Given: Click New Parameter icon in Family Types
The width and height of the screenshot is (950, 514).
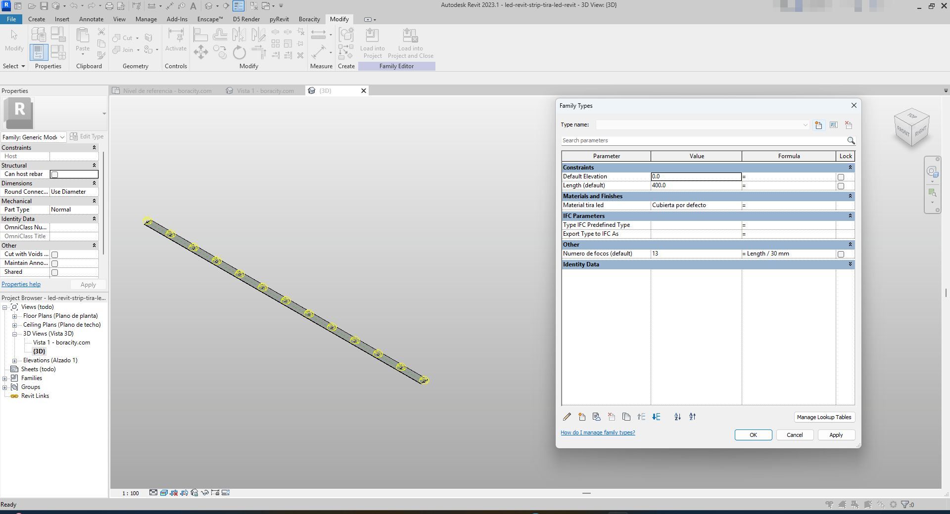Looking at the screenshot, I should pos(582,417).
